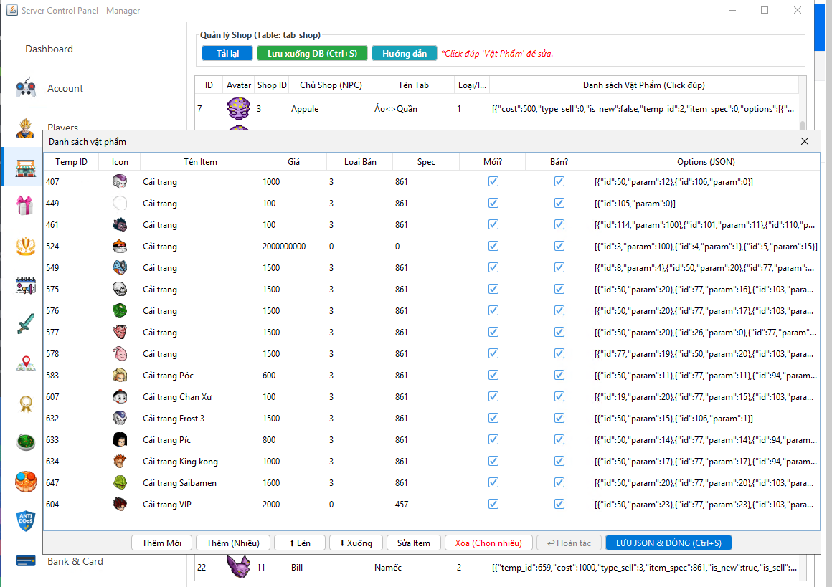Select price cell 2000000000
The height and width of the screenshot is (587, 832).
[293, 246]
